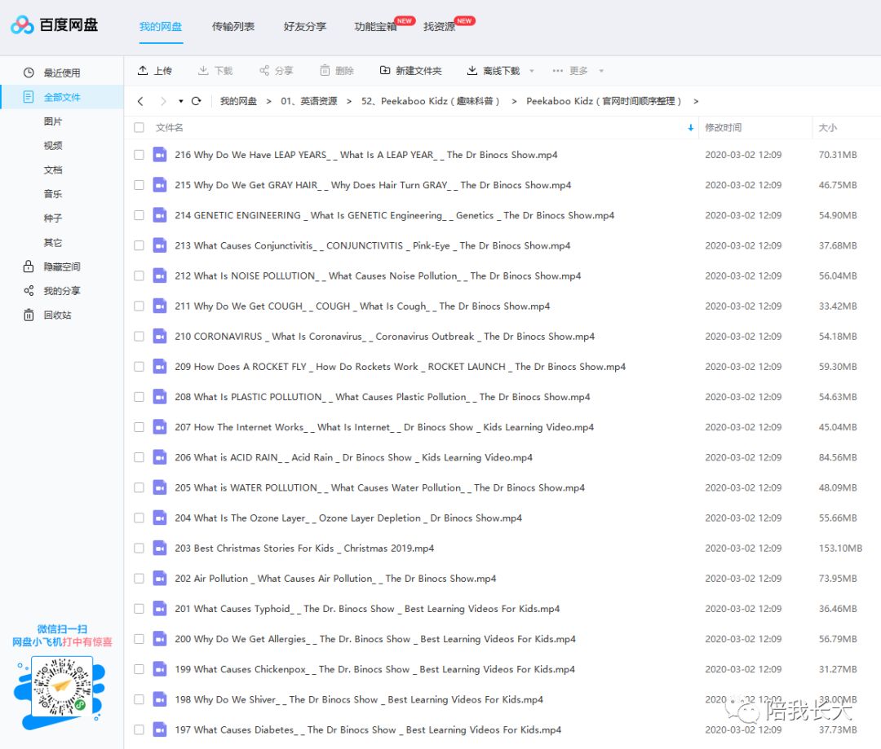This screenshot has width=881, height=749.
Task: Click the WeChat QR code image
Action: tap(62, 687)
